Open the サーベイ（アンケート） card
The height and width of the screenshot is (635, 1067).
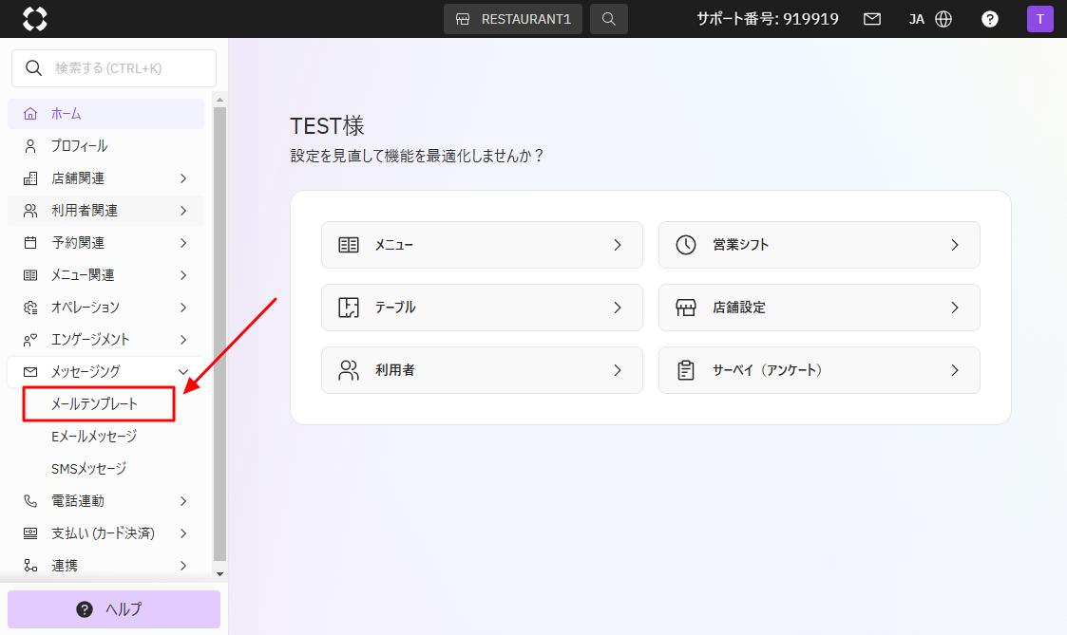pos(818,370)
